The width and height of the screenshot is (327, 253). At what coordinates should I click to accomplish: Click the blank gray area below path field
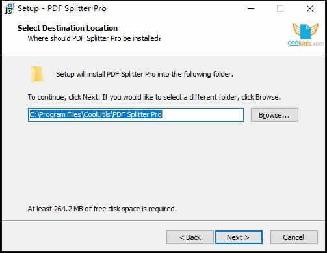[x=151, y=163]
